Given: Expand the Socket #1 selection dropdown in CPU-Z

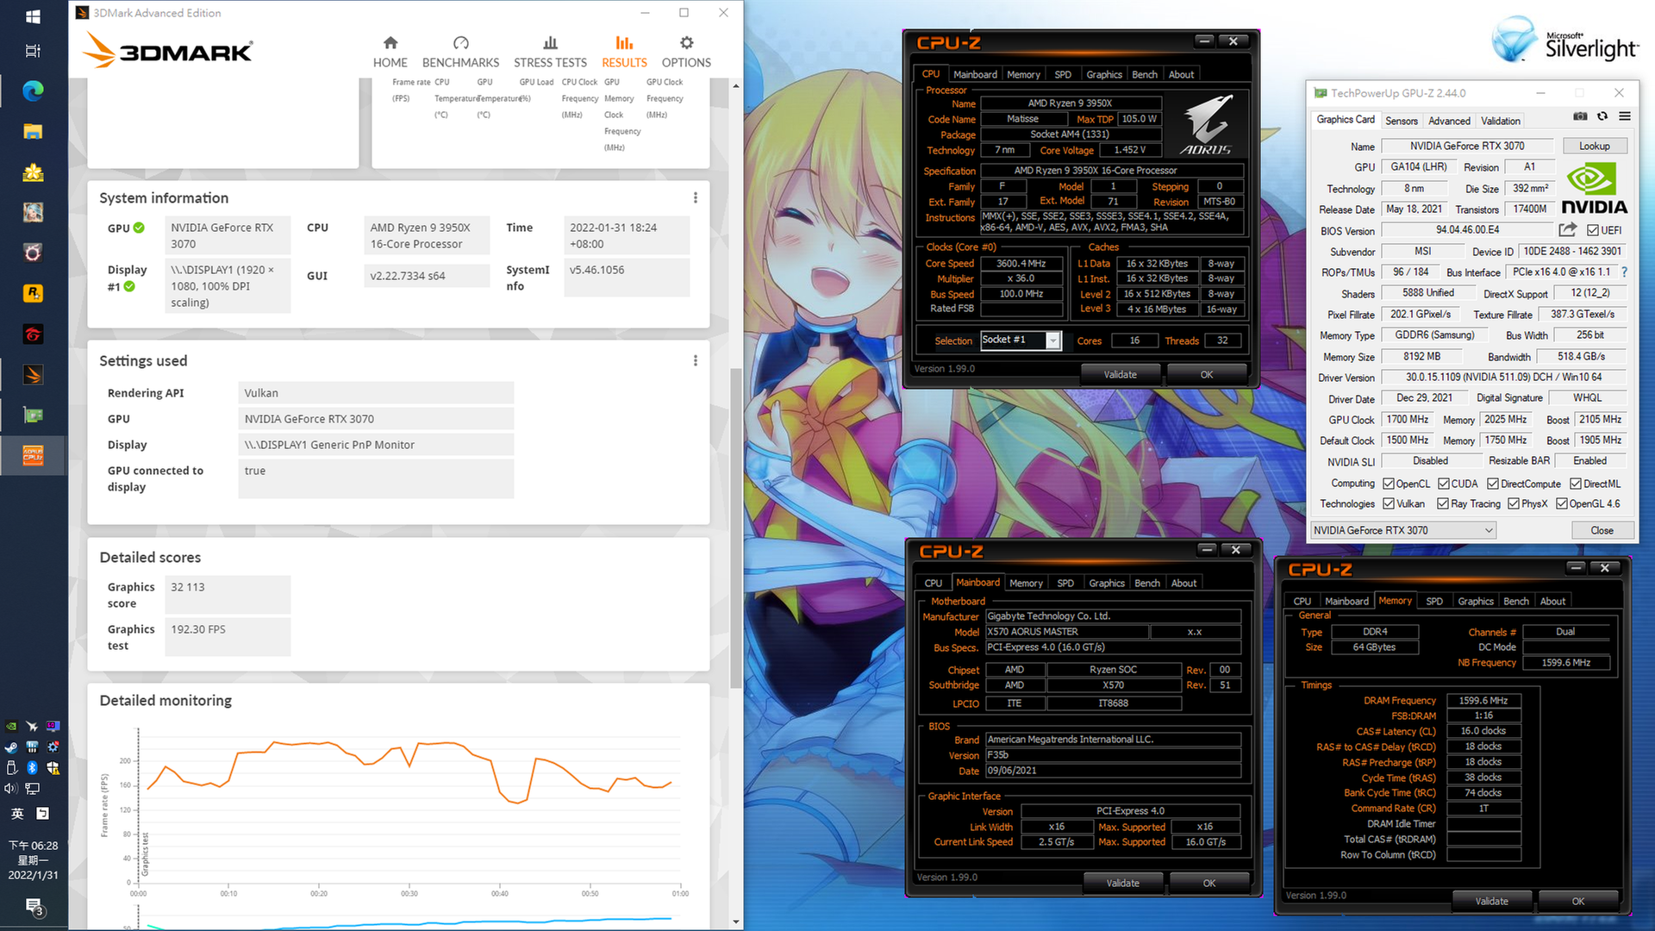Looking at the screenshot, I should click(1052, 341).
